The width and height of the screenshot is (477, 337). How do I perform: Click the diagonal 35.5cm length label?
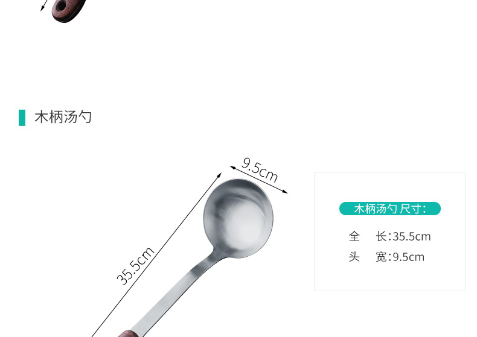tap(135, 266)
